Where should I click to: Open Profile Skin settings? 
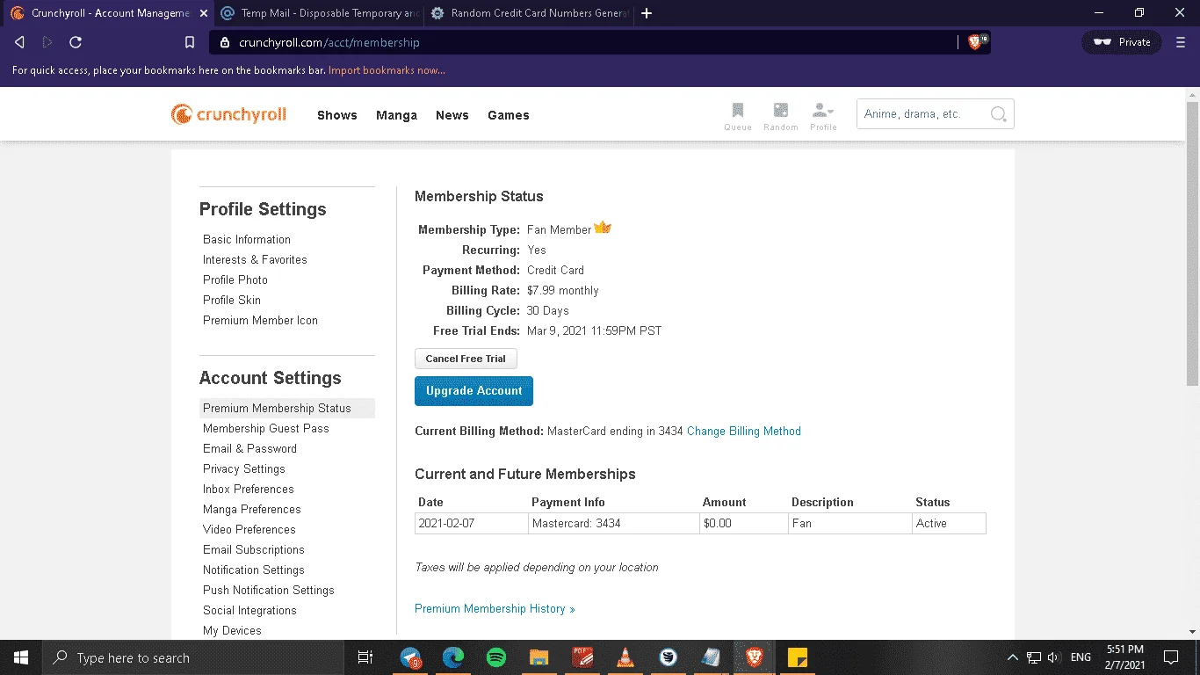click(x=232, y=300)
